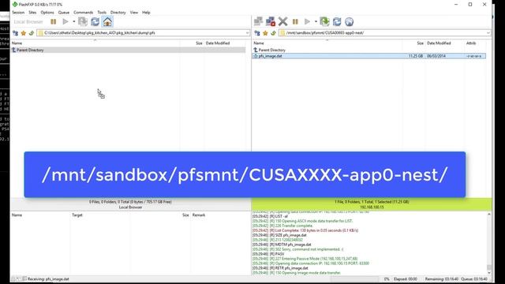The width and height of the screenshot is (505, 284).
Task: Open left pane bookmarks star
Action: pyautogui.click(x=24, y=33)
